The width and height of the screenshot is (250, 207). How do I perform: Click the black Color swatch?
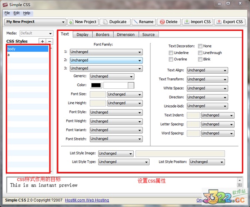pos(96,85)
